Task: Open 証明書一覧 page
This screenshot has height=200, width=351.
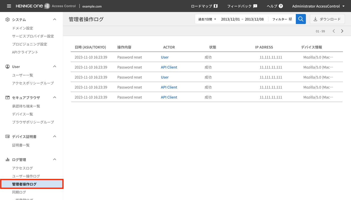Action: click(21, 145)
